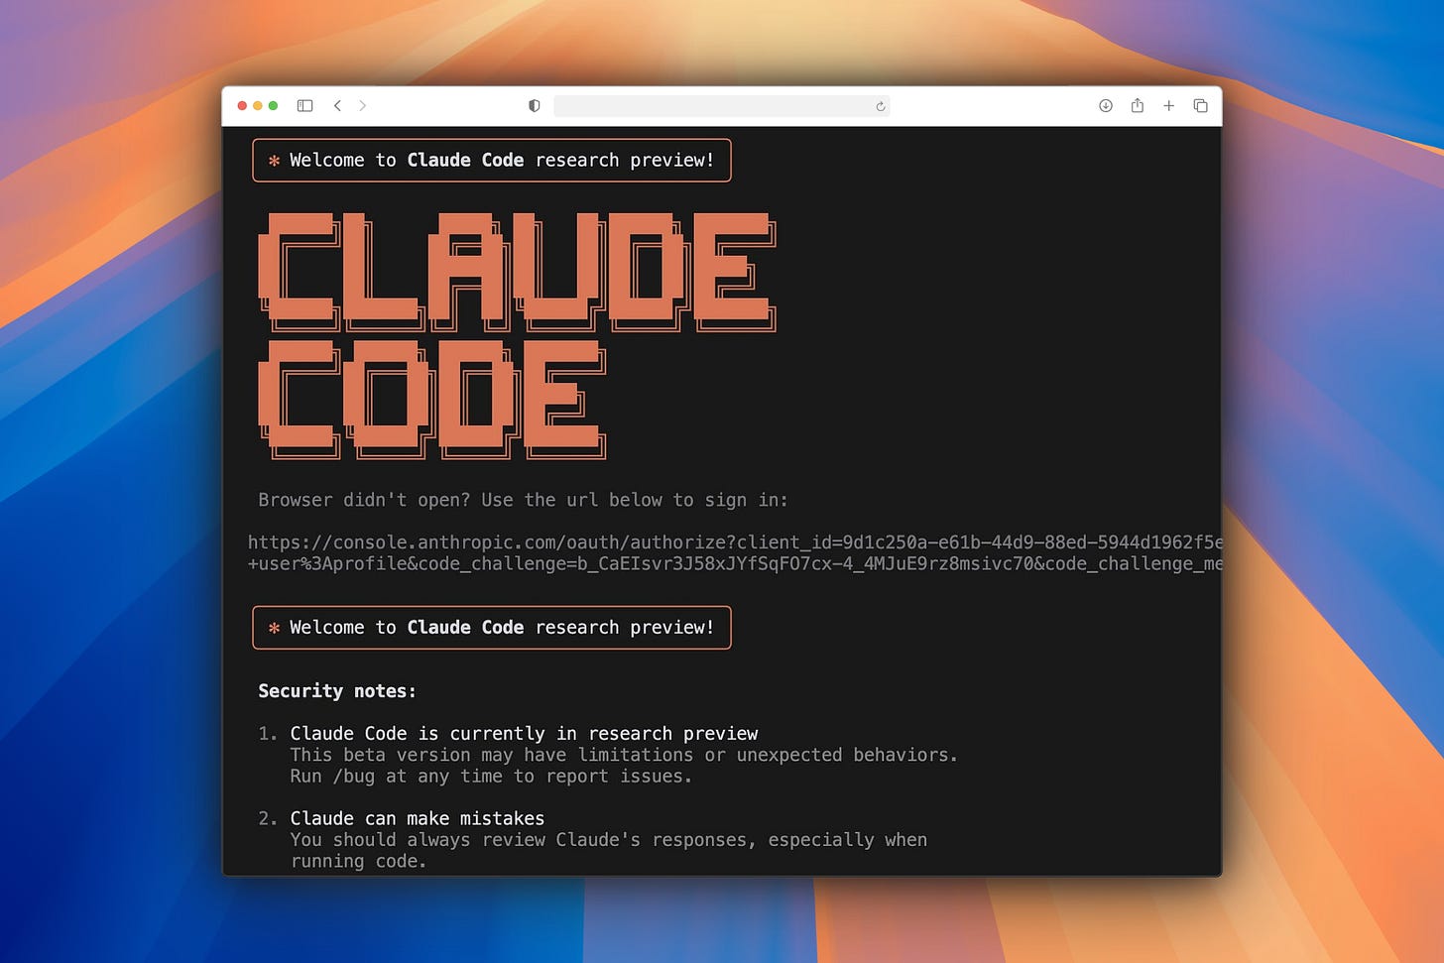Click the large CODE ASCII art logo
The image size is (1444, 963).
(431, 400)
